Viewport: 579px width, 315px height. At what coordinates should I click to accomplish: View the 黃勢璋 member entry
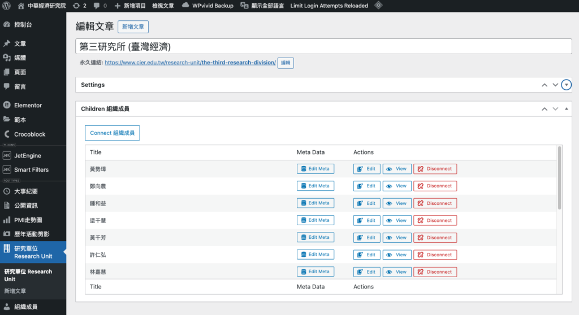click(396, 169)
